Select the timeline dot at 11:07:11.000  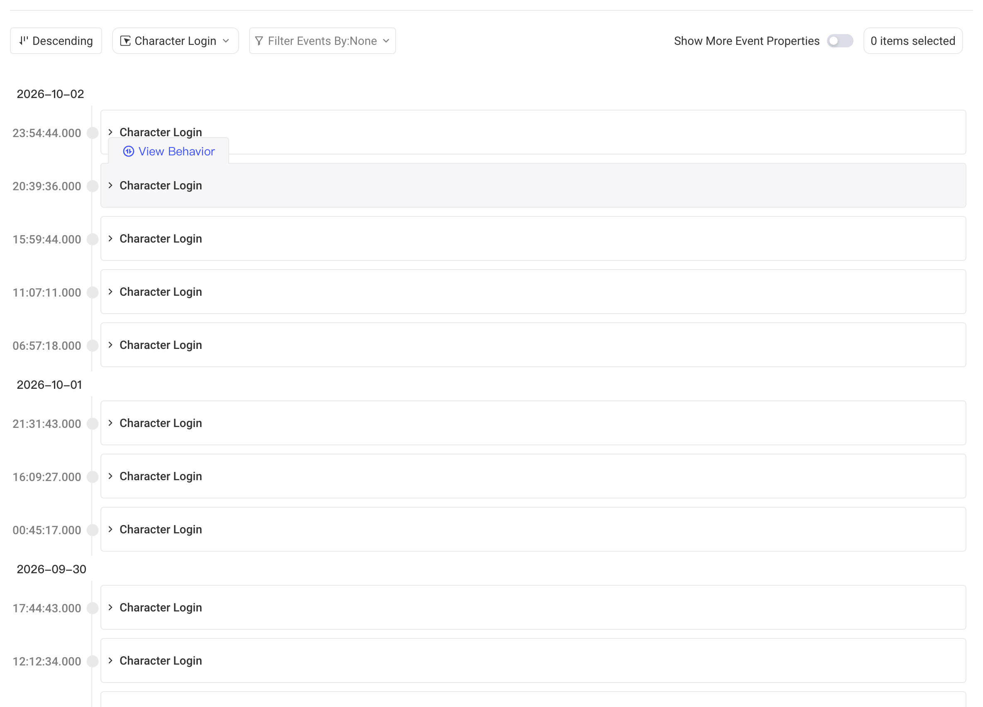92,292
